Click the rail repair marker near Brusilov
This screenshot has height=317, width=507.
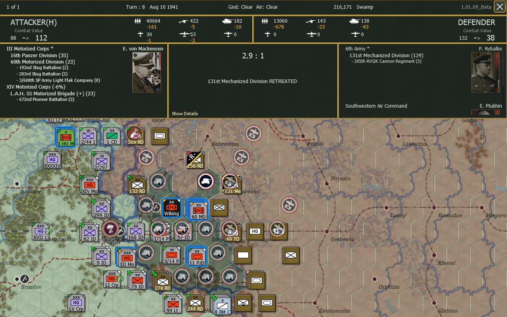(24, 279)
